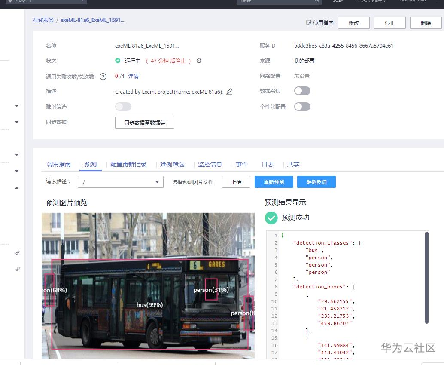View the 日志 tab
Image resolution: width=444 pixels, height=365 pixels.
pos(268,164)
